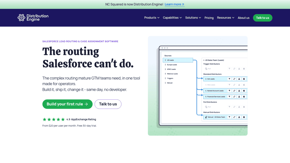Image resolution: width=290 pixels, height=163 pixels.
Task: Click clipboard icon in Named Account Leads row
Action: tap(244, 91)
